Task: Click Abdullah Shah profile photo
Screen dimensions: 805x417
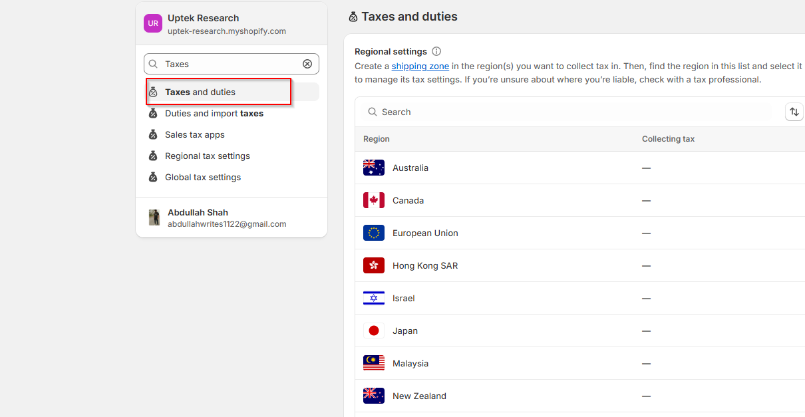Action: (154, 217)
